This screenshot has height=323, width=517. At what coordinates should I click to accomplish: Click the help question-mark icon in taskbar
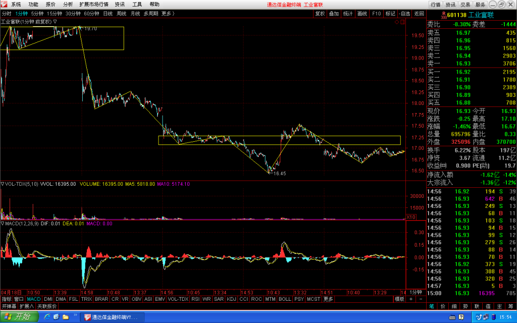pyautogui.click(x=461, y=317)
